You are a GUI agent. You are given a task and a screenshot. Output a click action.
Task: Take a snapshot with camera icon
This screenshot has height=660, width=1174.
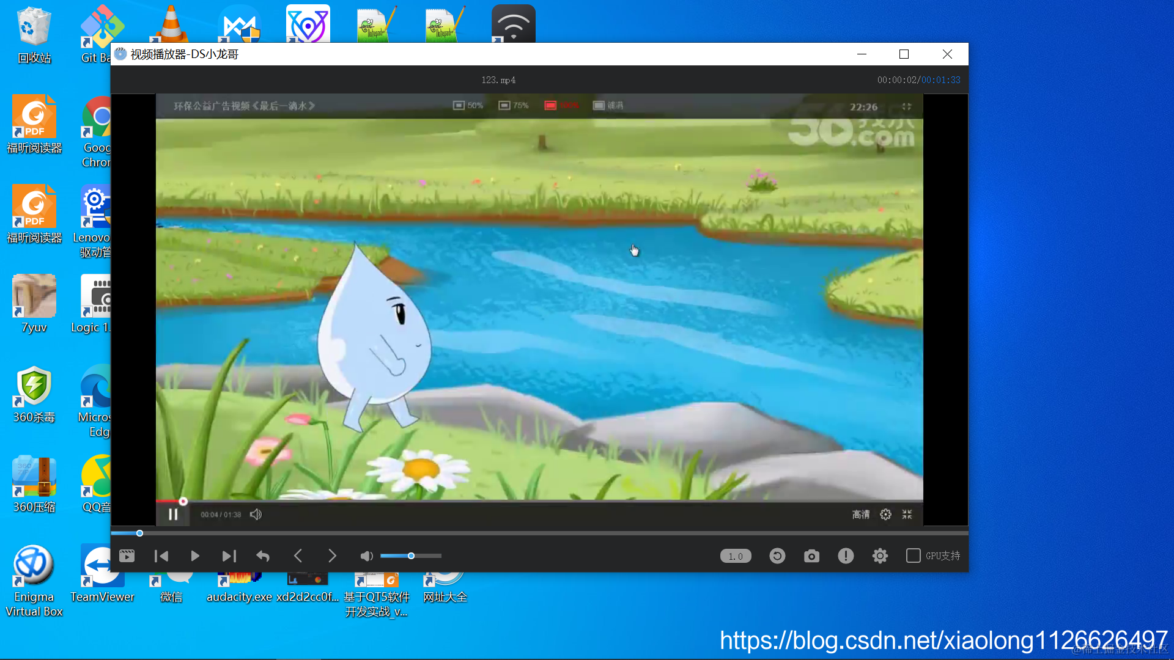[x=811, y=555]
